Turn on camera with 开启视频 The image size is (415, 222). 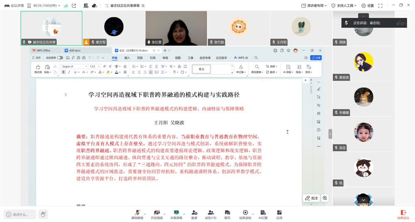pos(157,215)
